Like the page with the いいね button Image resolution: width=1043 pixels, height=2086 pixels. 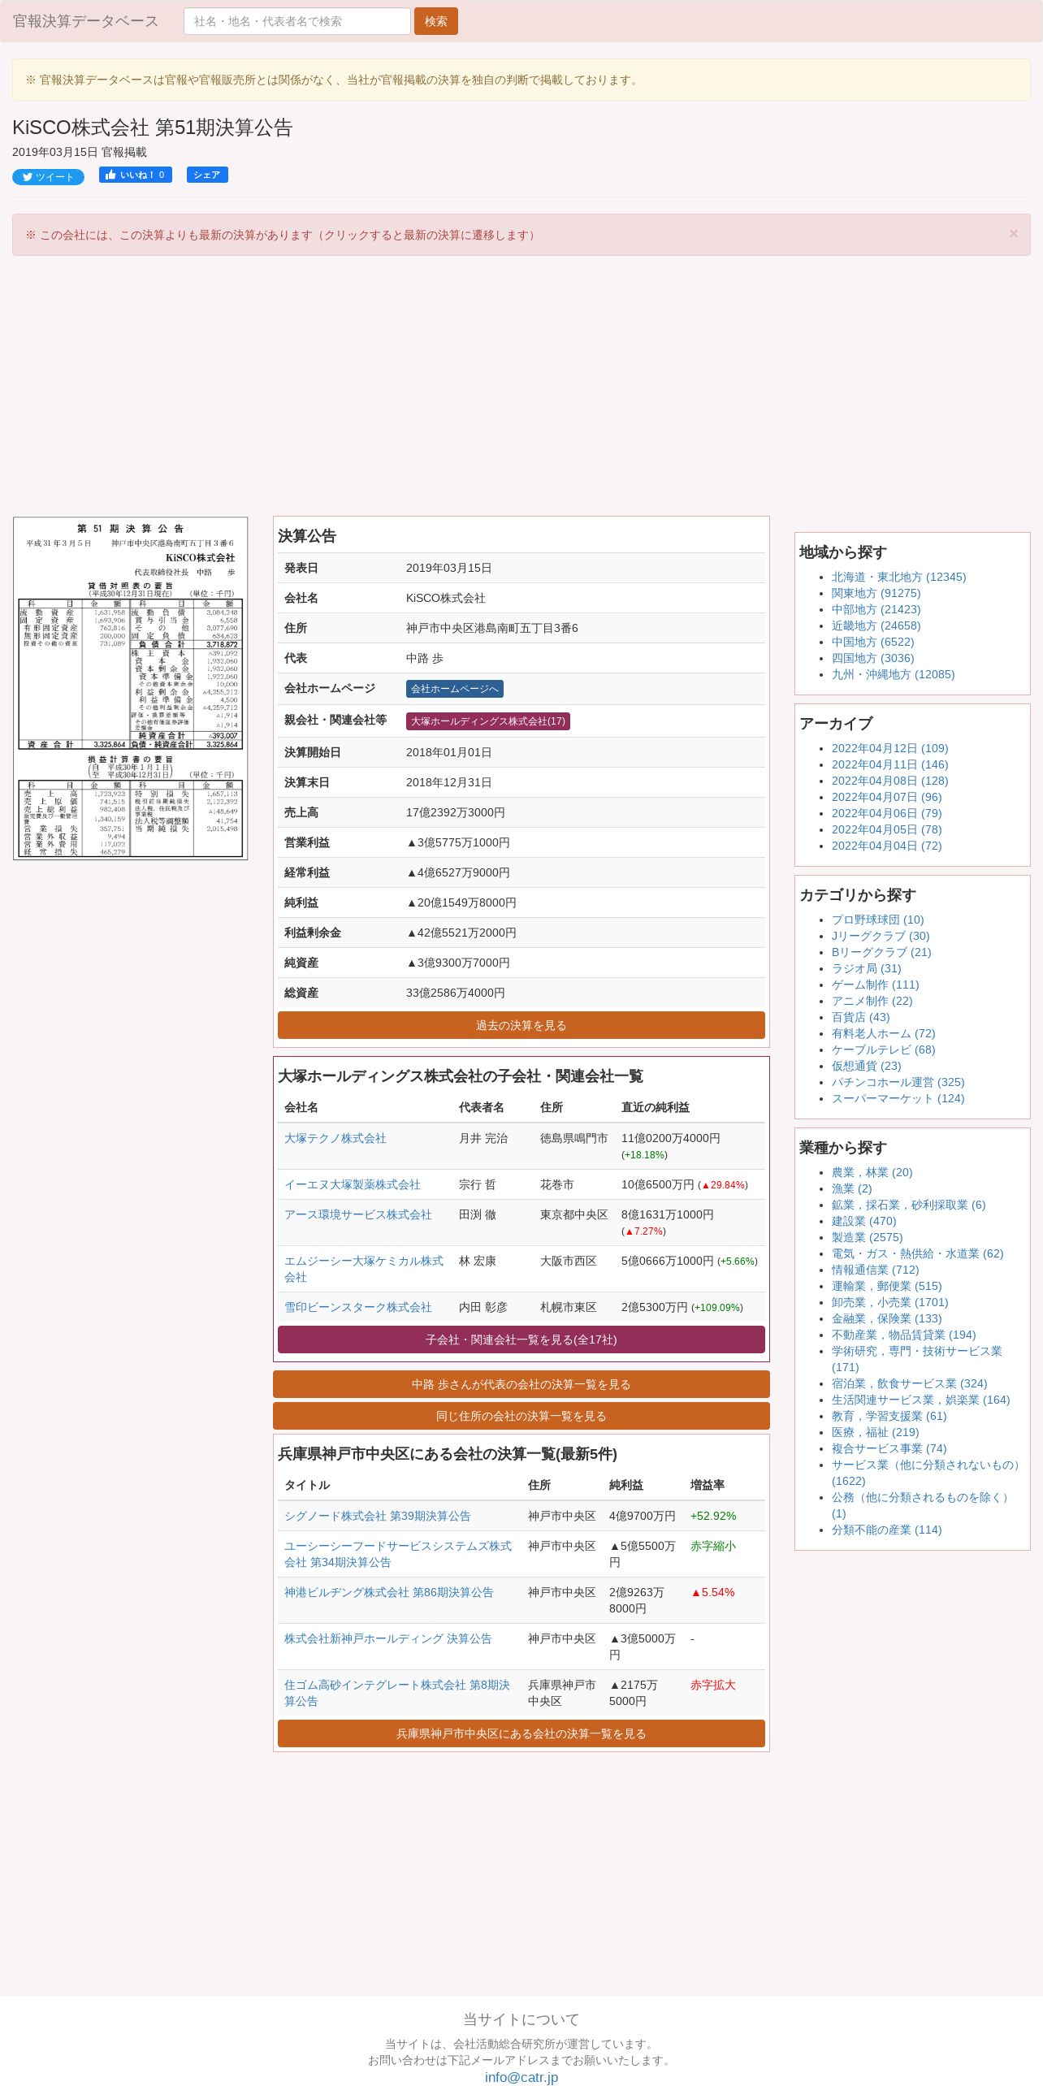click(x=136, y=175)
